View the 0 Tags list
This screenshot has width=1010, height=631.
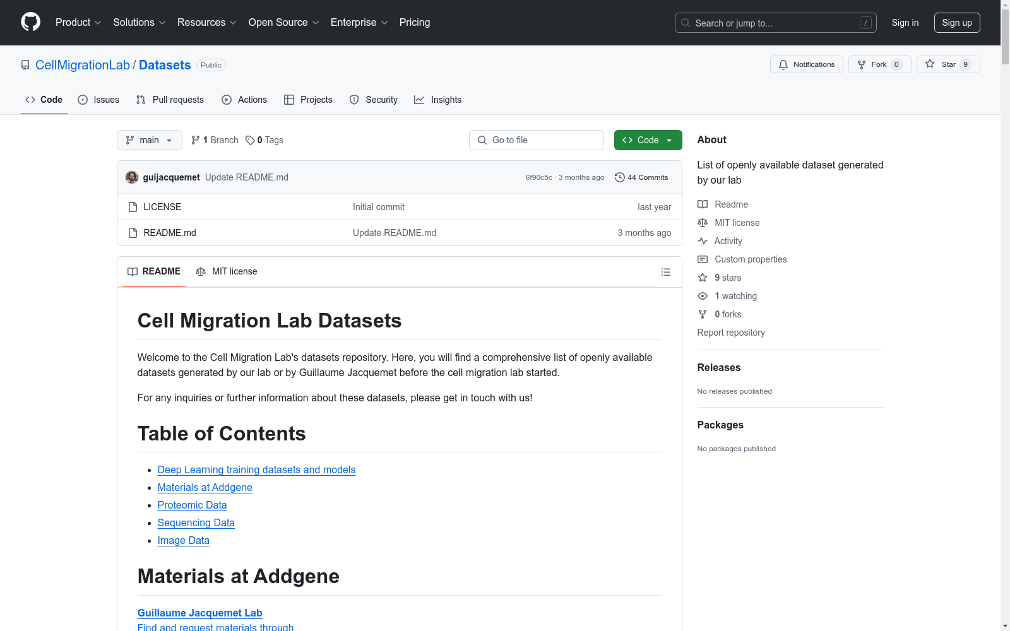264,140
